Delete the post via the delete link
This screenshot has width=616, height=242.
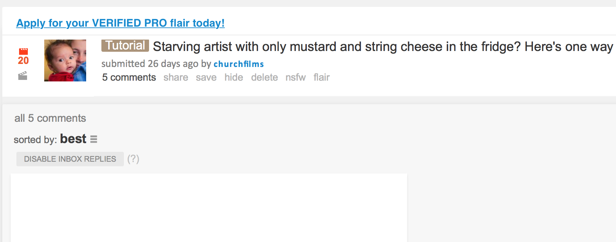point(265,77)
